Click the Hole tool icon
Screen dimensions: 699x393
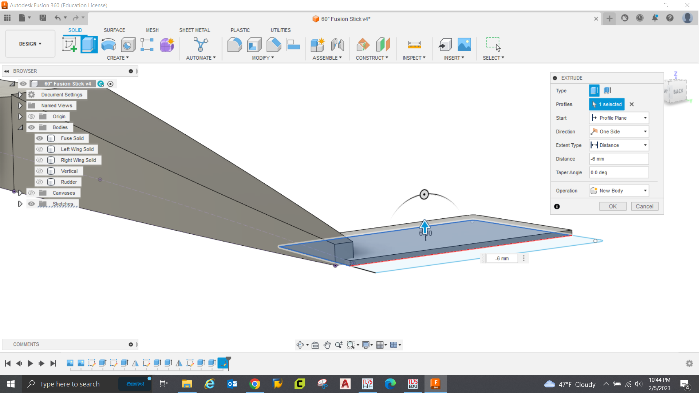pos(128,45)
